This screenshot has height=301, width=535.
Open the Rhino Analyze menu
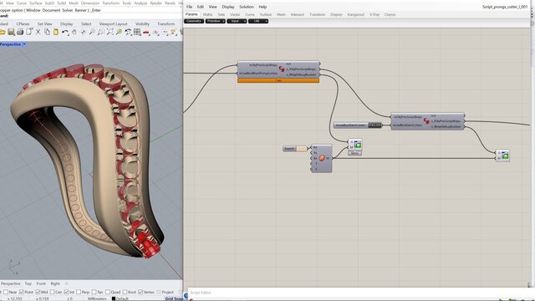140,3
